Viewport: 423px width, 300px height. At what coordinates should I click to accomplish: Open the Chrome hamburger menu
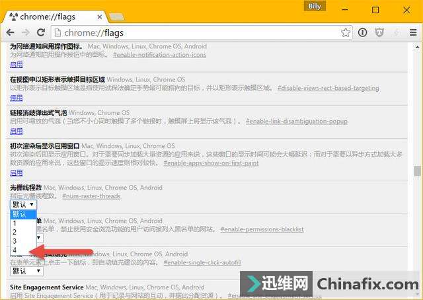pos(413,32)
